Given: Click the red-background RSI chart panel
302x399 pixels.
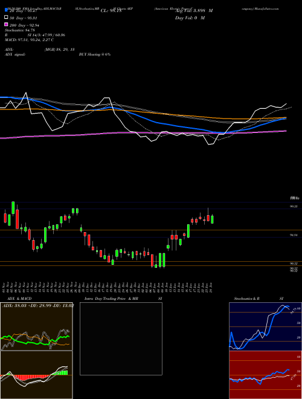Looking at the screenshot, I should [x=265, y=375].
